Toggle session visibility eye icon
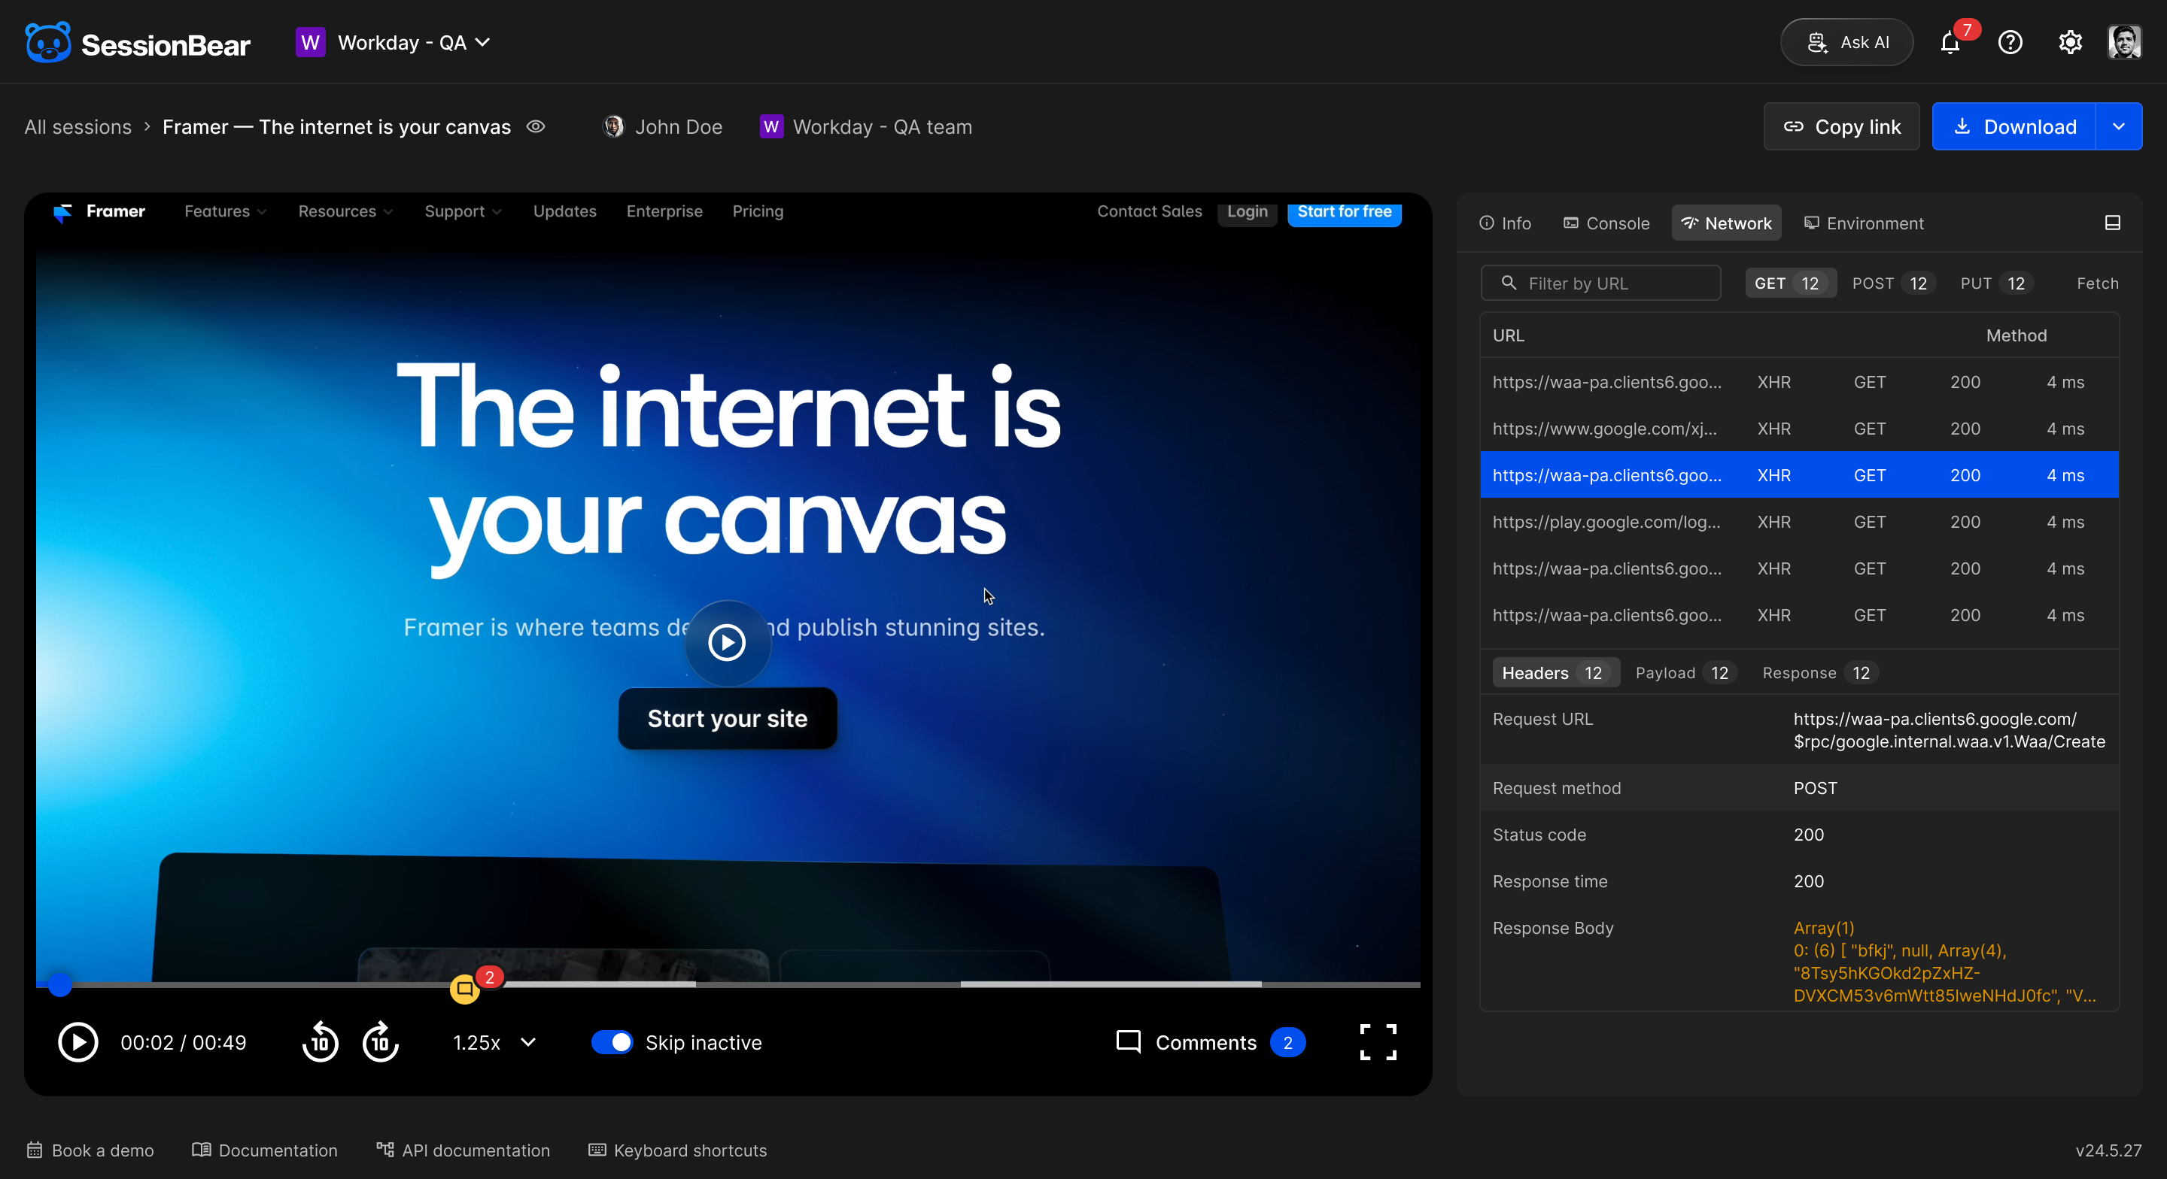Viewport: 2167px width, 1179px height. 536,127
